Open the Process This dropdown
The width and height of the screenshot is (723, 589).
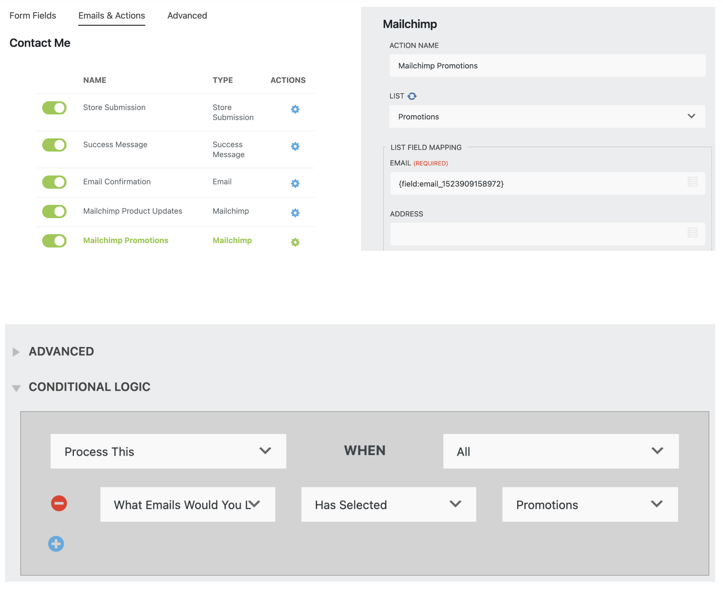[x=168, y=451]
